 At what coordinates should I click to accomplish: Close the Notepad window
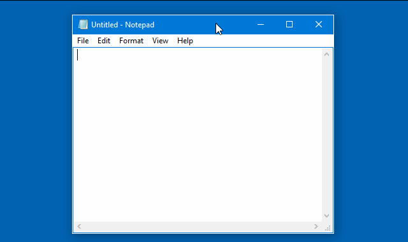(x=319, y=25)
